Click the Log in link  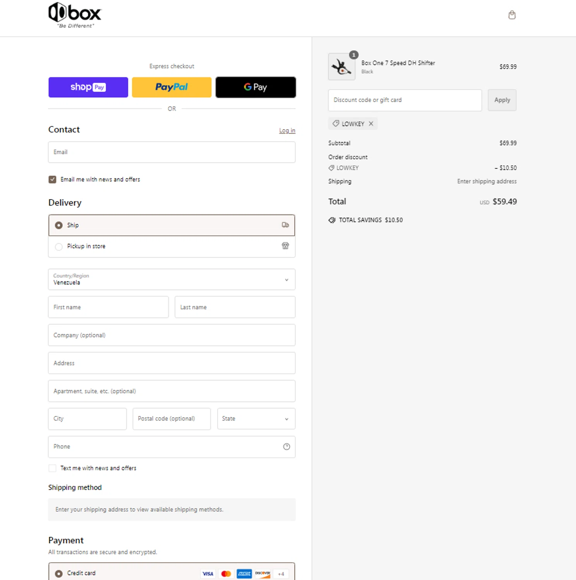click(x=287, y=131)
